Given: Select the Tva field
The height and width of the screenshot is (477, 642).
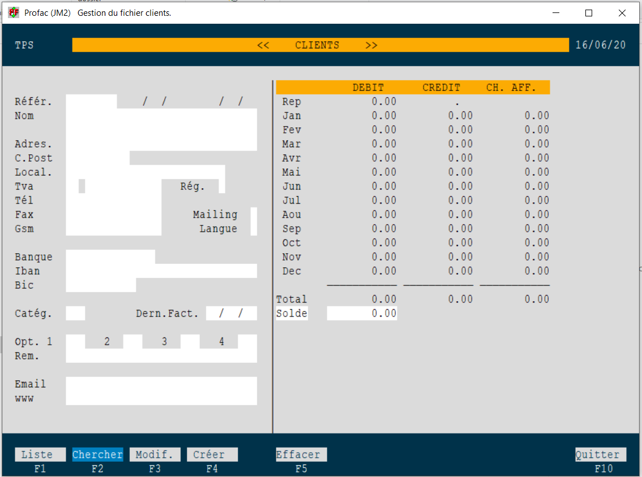Looking at the screenshot, I should [113, 186].
